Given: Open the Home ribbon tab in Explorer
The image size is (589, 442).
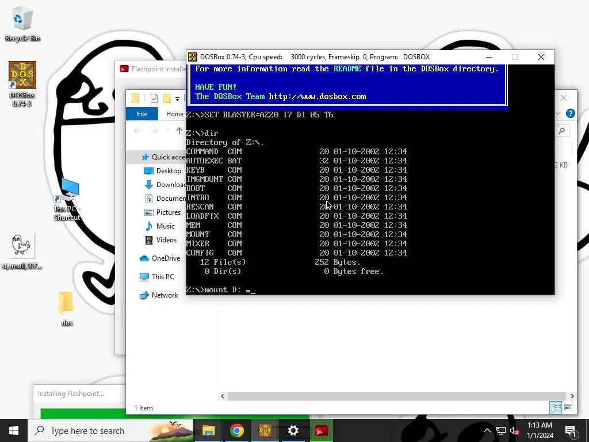Looking at the screenshot, I should point(174,114).
